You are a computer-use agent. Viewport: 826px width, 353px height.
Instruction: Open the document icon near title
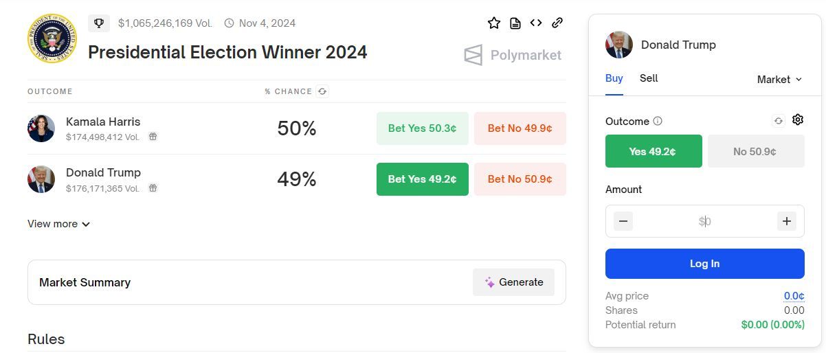(515, 23)
